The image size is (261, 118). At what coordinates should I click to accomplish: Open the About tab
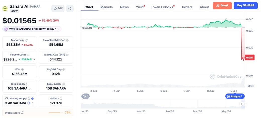click(204, 7)
